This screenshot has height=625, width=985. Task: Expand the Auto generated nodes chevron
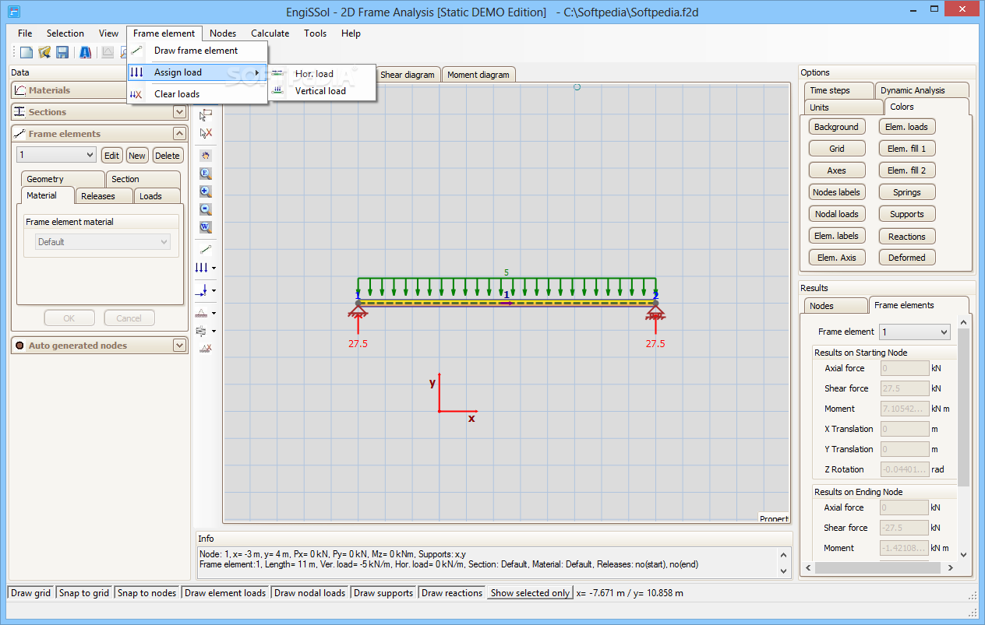click(x=180, y=346)
